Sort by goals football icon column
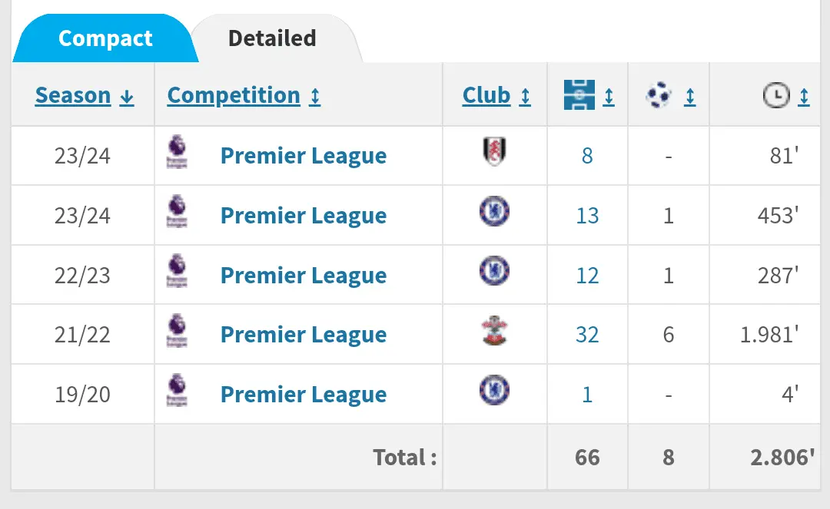This screenshot has width=830, height=509. point(670,96)
